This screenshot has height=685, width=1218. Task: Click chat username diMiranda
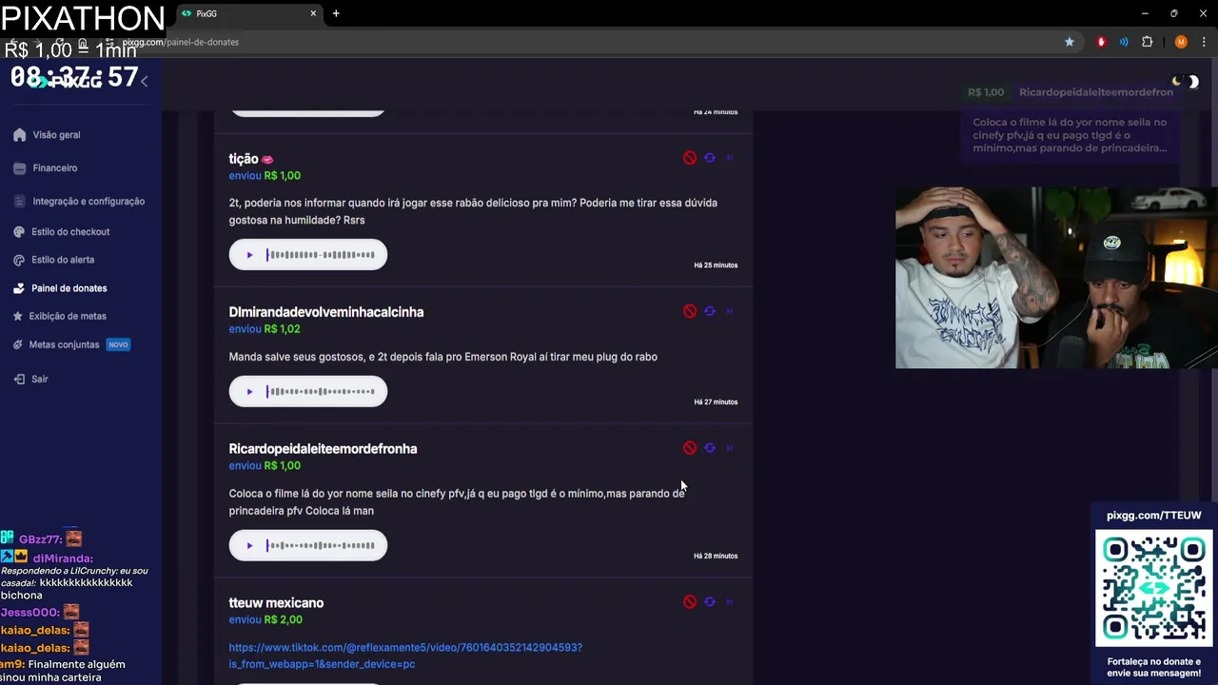coord(62,558)
